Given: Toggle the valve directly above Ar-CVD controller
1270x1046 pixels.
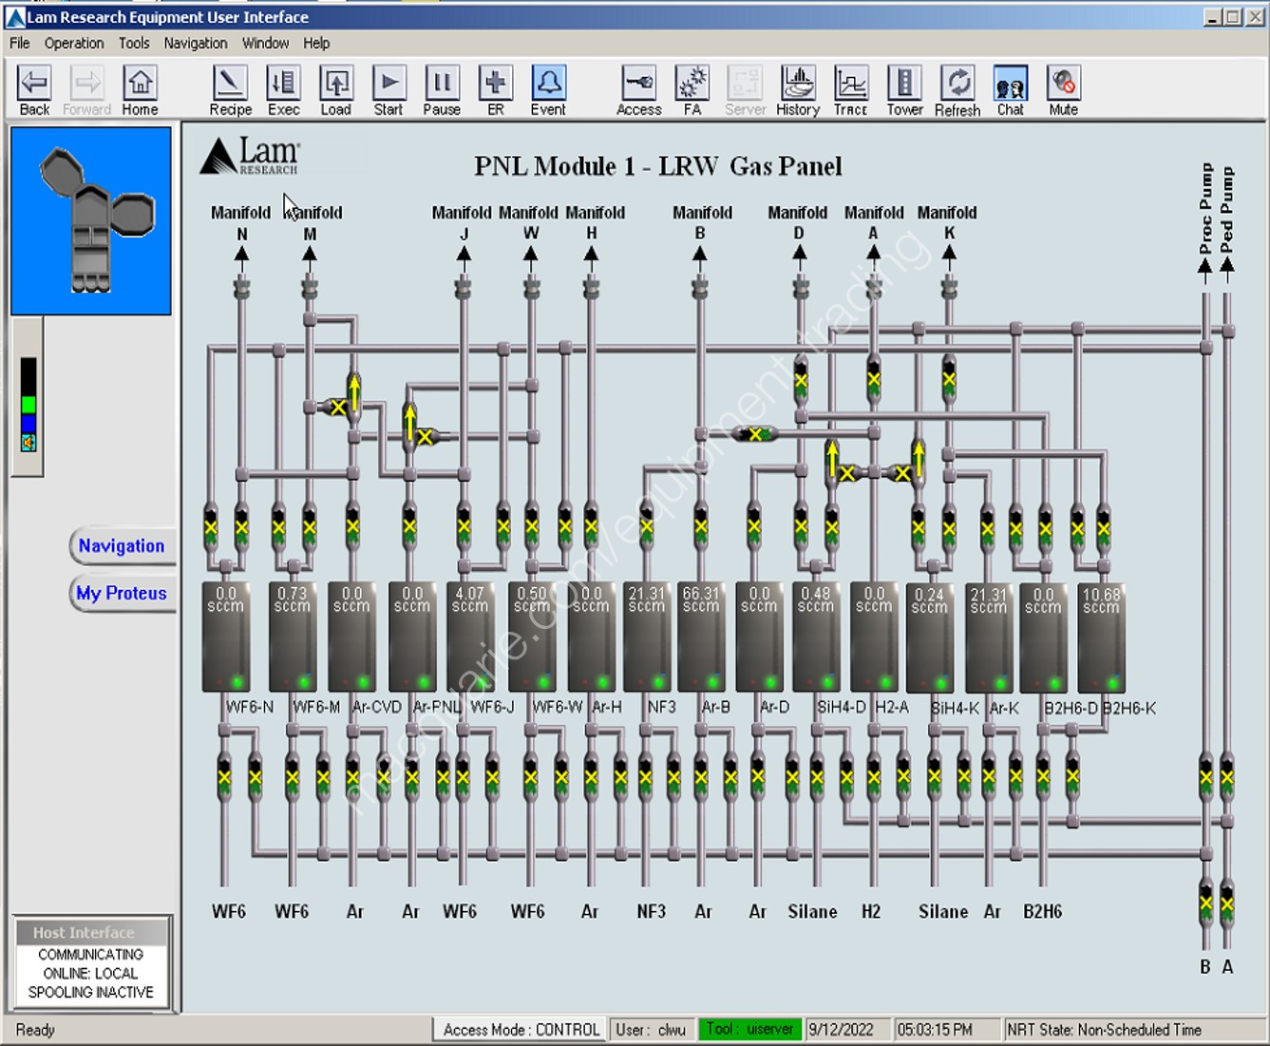Looking at the screenshot, I should [352, 525].
